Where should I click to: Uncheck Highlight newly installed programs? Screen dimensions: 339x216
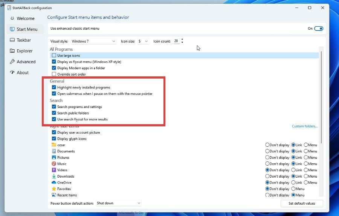click(54, 87)
